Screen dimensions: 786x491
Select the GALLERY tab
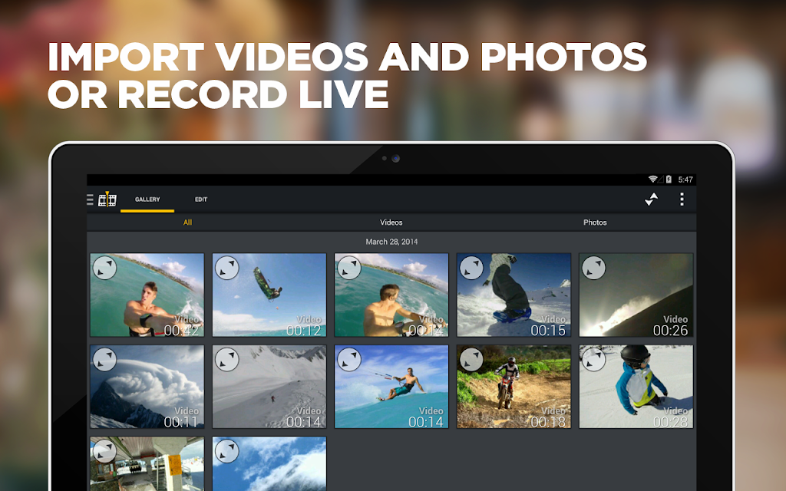click(147, 199)
